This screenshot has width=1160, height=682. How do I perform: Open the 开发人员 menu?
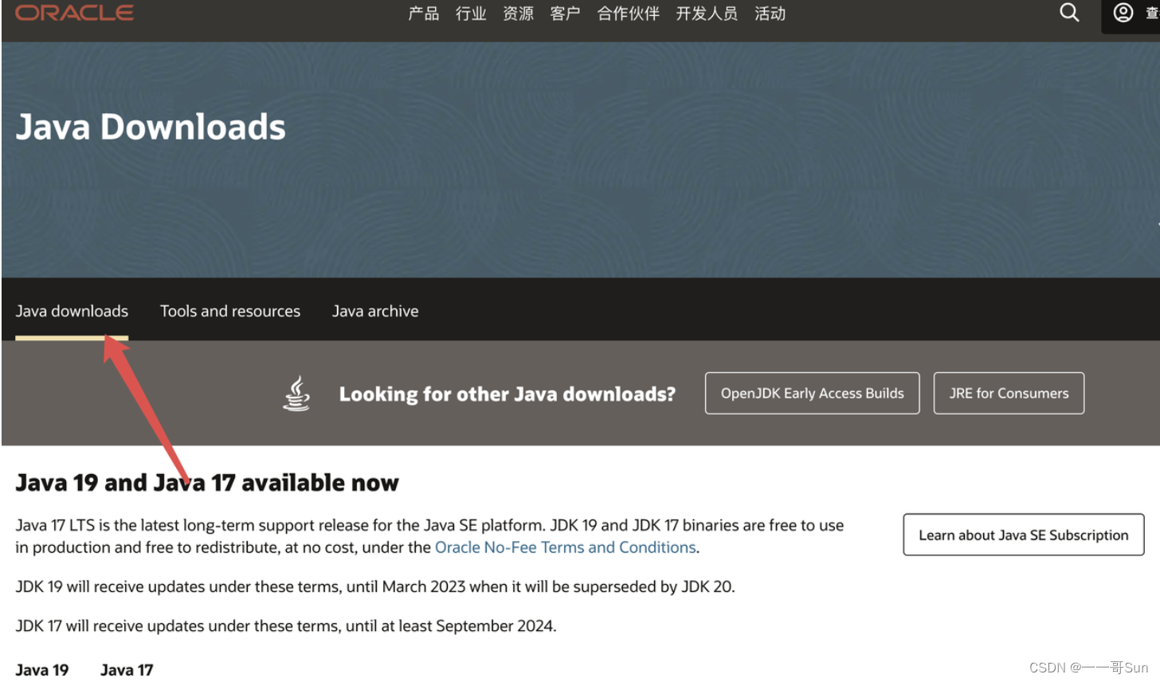pyautogui.click(x=707, y=14)
